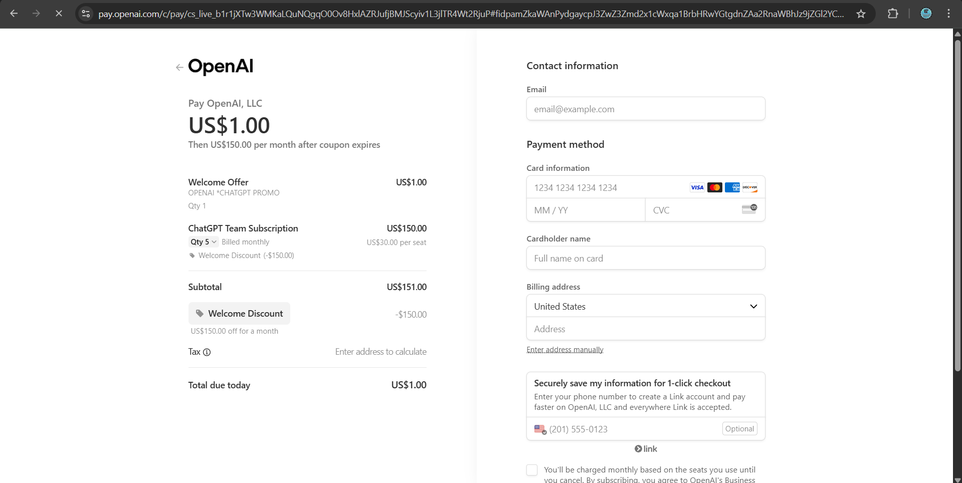Screen dimensions: 962x483
Task: Click Enter address manually link
Action: pos(565,350)
